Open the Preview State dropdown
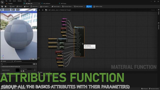Viewport: 160px width, 90px height. pyautogui.click(x=67, y=6)
